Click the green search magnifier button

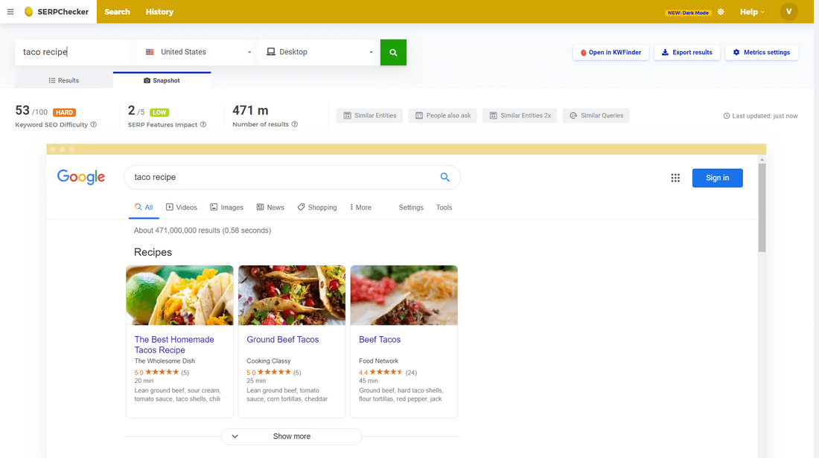393,52
